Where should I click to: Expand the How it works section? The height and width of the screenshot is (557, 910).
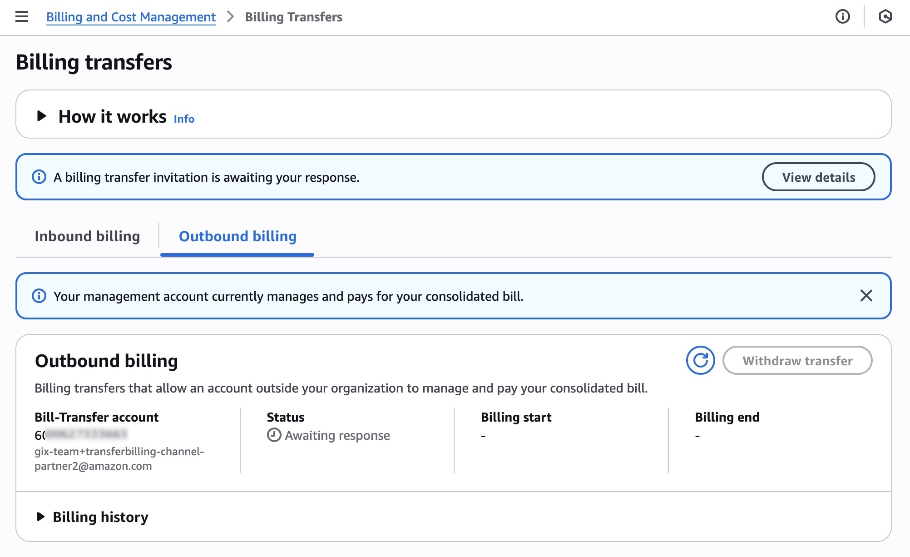[x=112, y=117]
